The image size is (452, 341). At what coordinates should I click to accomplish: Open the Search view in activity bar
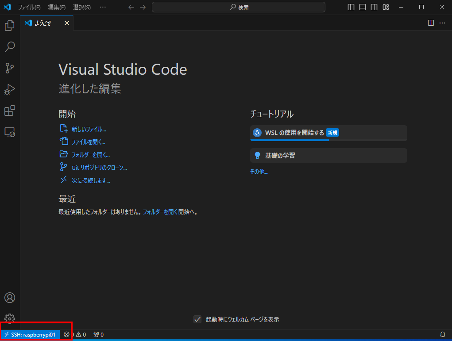point(10,47)
